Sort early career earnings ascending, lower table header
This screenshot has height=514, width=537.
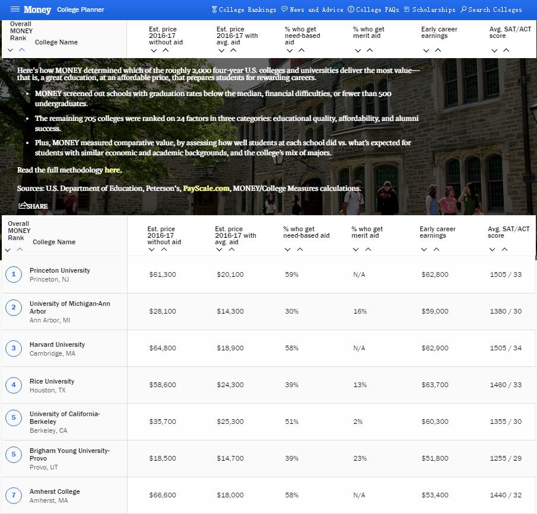(436, 249)
